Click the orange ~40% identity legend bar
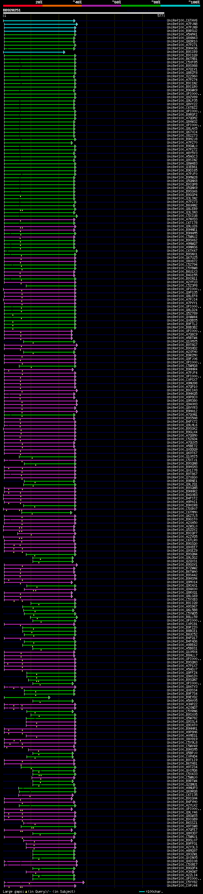This screenshot has height=894, width=203. coord(62,6)
